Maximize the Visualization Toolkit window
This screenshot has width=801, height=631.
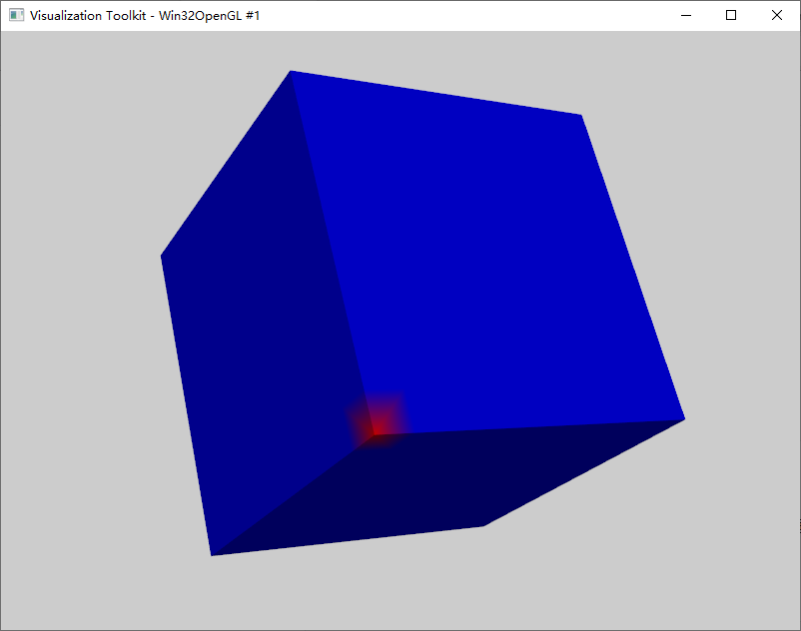click(731, 15)
